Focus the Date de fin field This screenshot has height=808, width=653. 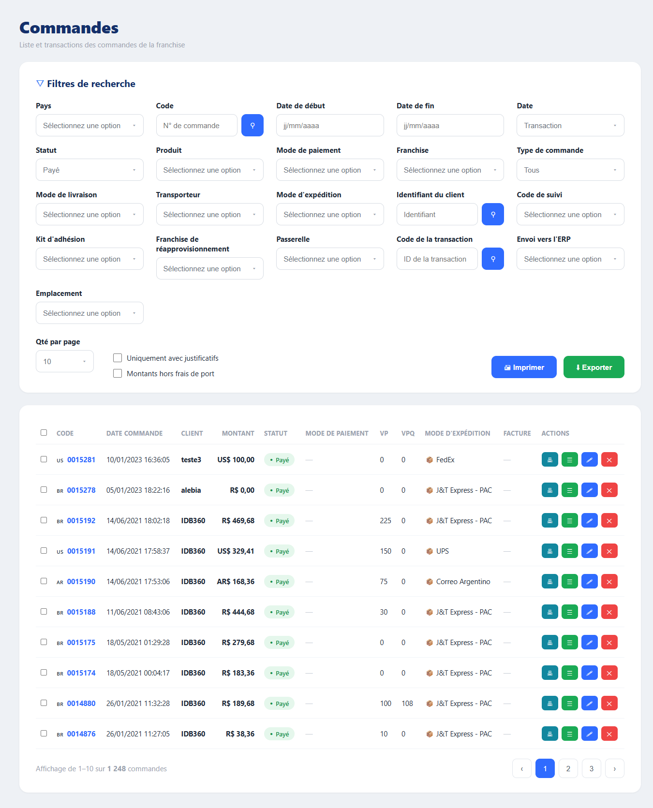(x=450, y=125)
